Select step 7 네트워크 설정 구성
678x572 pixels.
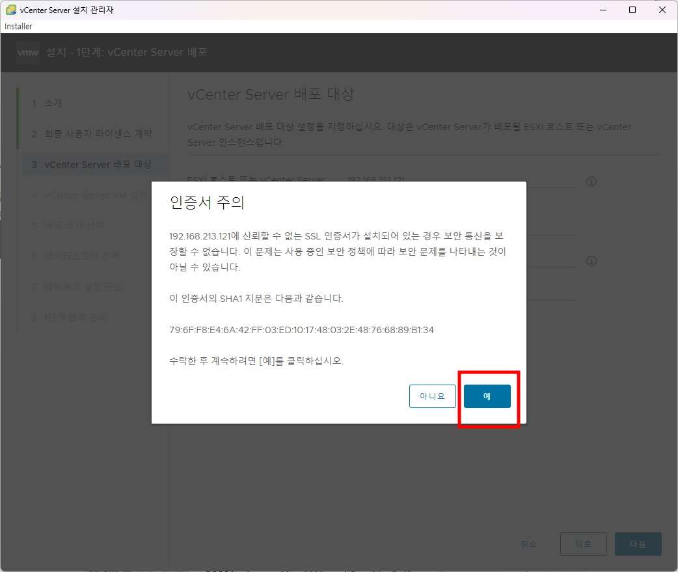(x=77, y=286)
